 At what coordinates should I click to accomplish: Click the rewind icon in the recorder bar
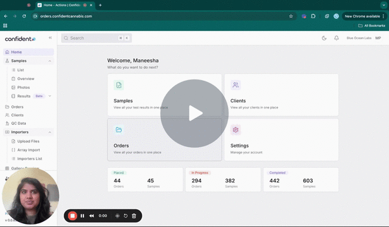(92, 216)
